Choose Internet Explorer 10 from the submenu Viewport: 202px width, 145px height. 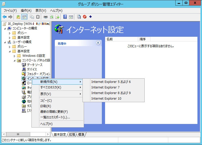[x=106, y=98]
